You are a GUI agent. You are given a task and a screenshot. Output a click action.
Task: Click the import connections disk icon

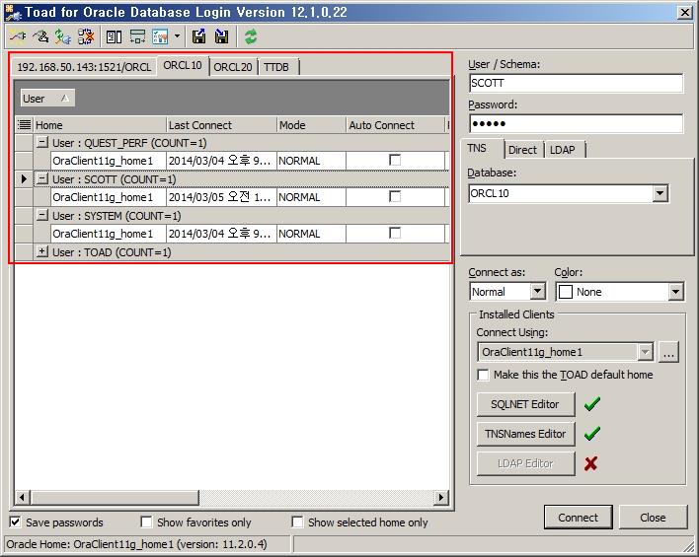221,36
